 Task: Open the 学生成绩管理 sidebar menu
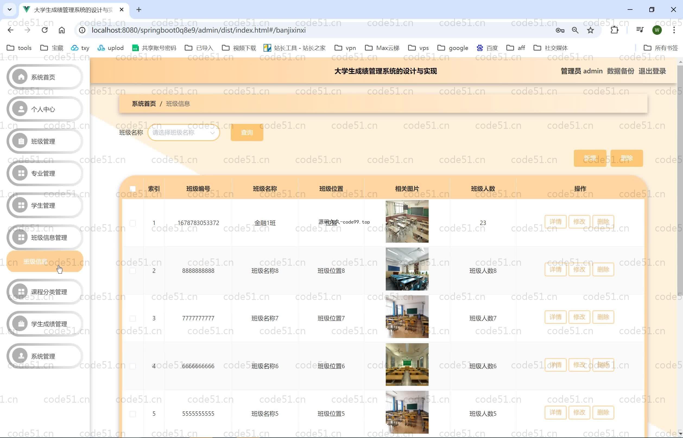[x=45, y=324]
